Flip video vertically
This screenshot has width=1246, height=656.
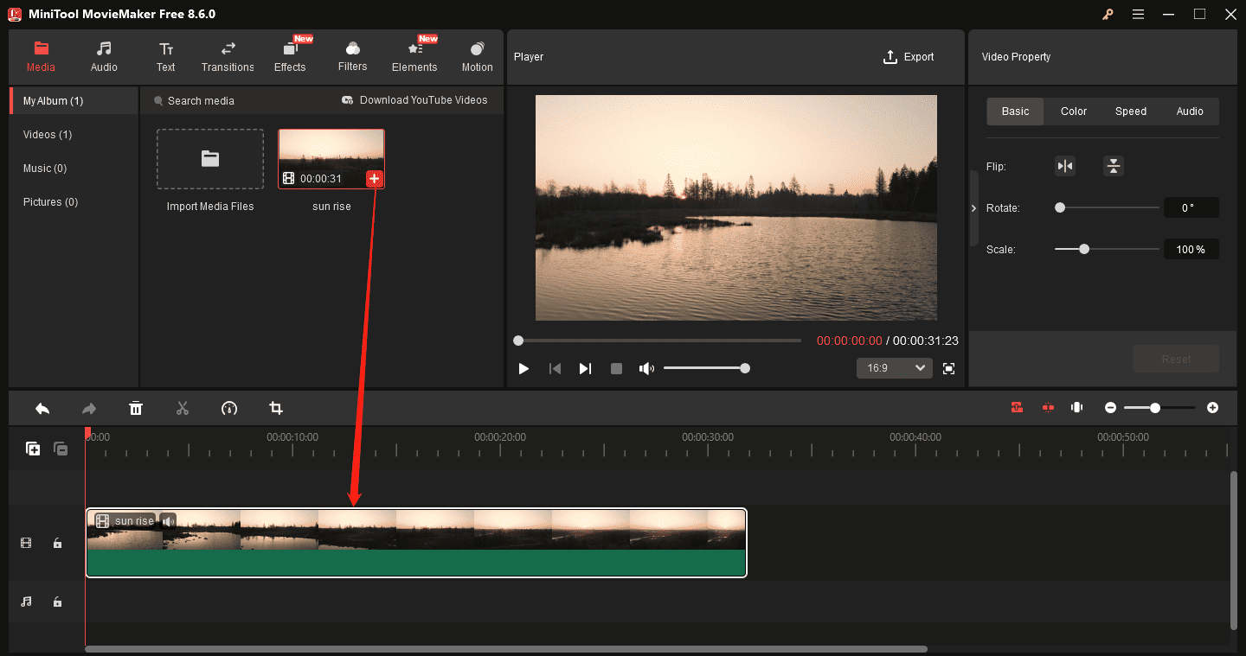pyautogui.click(x=1114, y=167)
